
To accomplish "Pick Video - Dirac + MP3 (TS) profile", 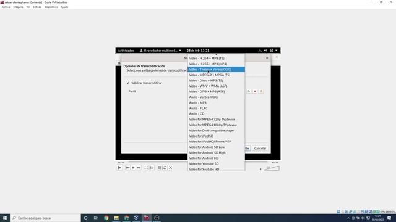I will click(x=216, y=81).
